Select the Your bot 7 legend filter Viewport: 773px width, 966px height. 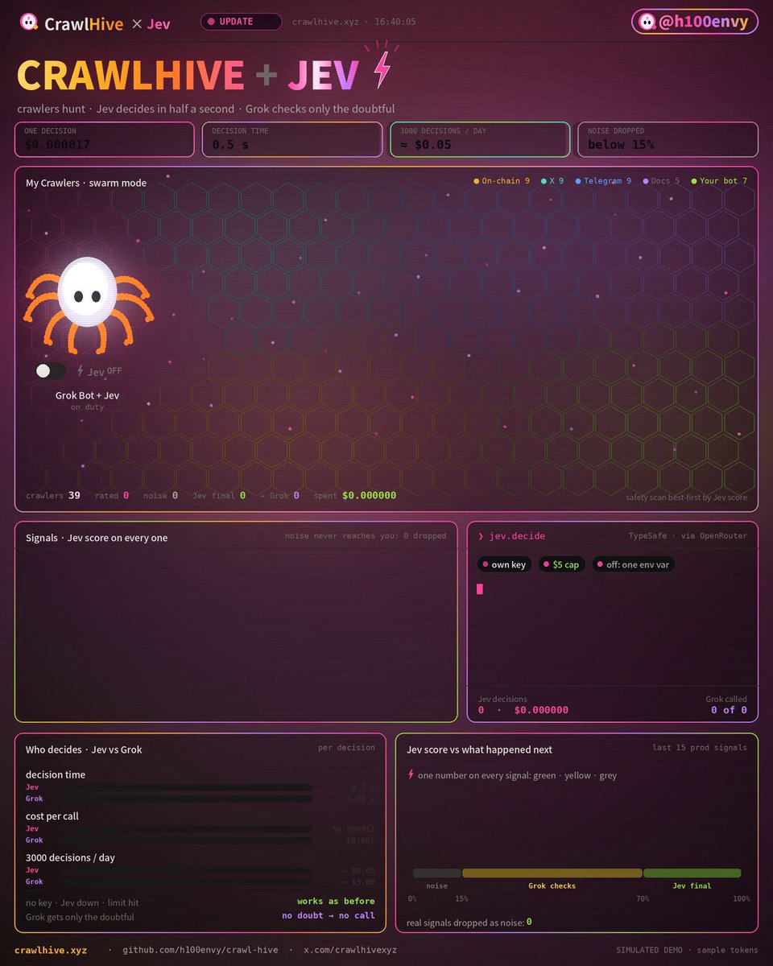coord(718,181)
